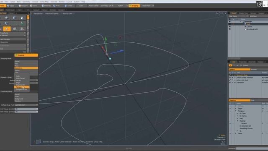Select Pivot in Snapping Mode list
This screenshot has width=268, height=151.
pos(26,66)
